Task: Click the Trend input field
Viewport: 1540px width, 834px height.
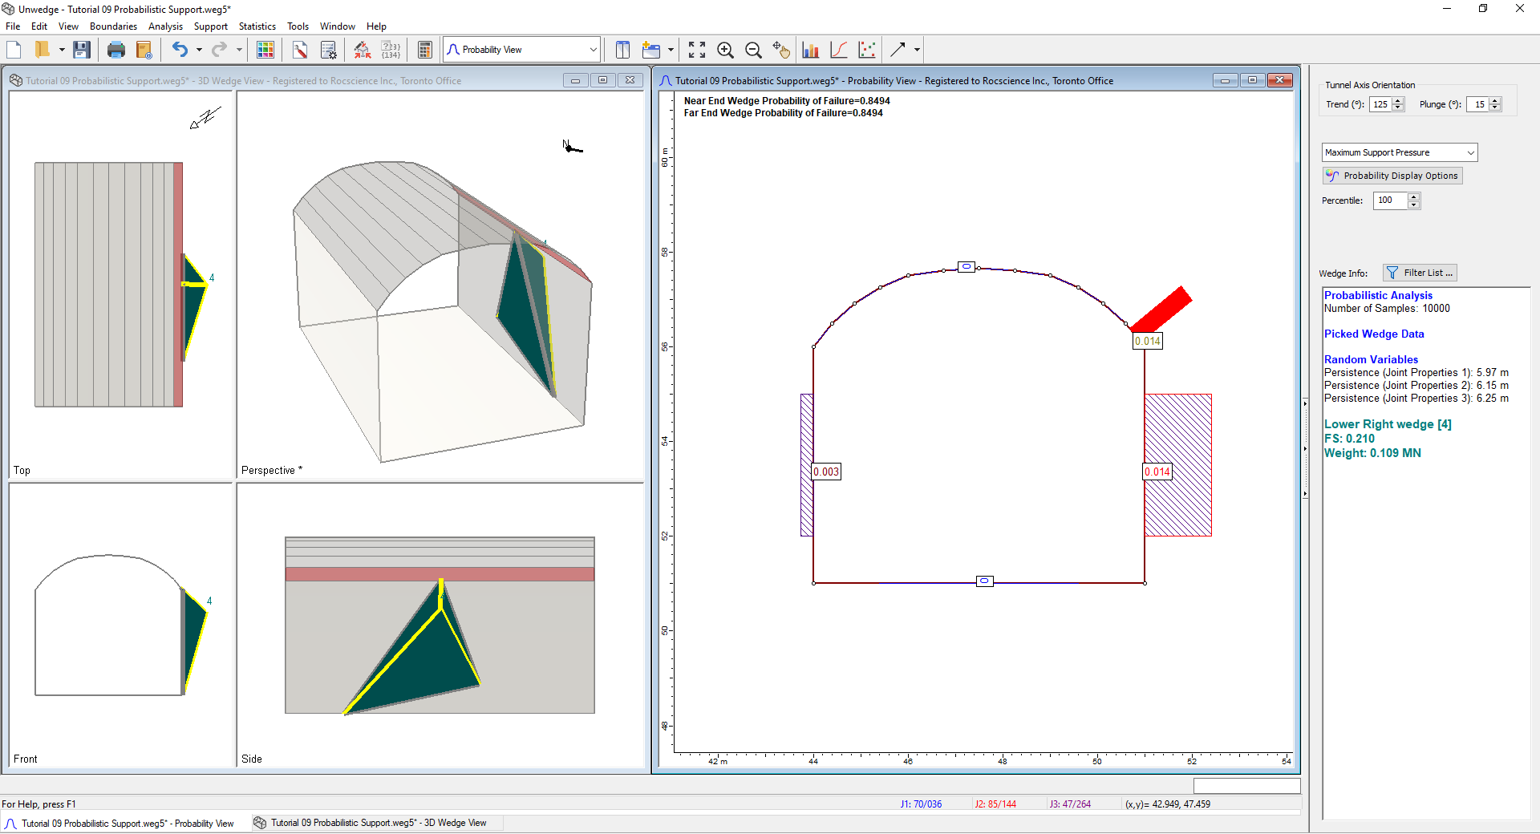Action: click(x=1381, y=104)
